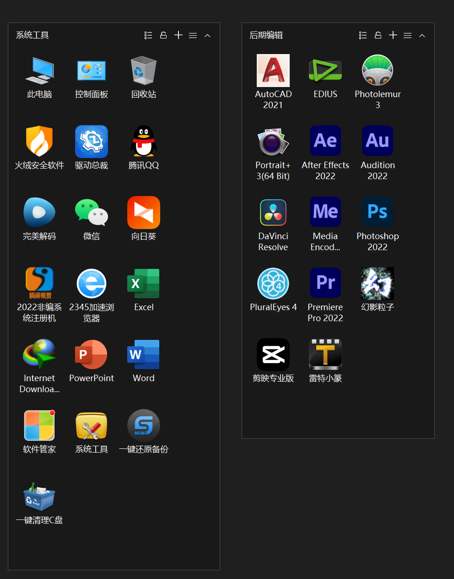Viewport: 454px width, 579px height.
Task: Open the 腾讯QQ penguin icon
Action: (x=144, y=142)
